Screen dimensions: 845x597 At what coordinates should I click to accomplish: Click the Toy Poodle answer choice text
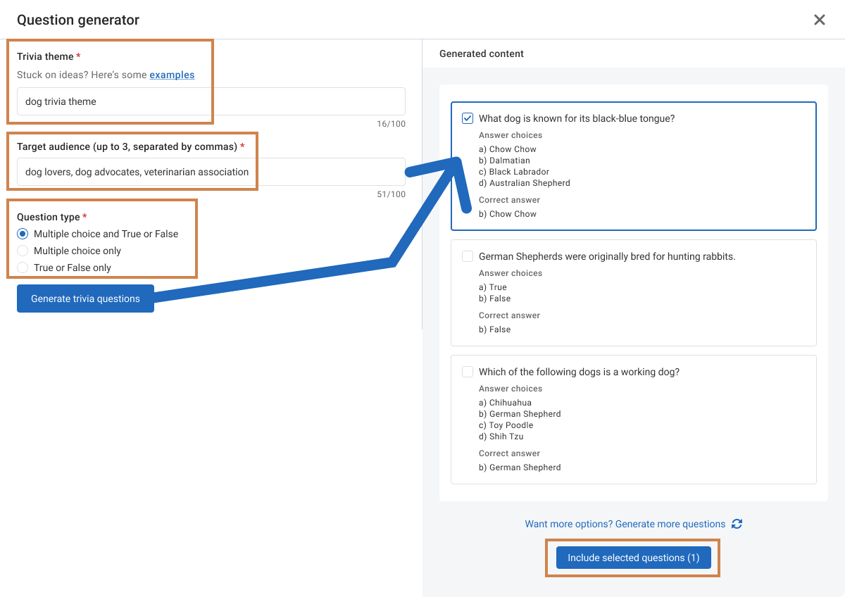[x=511, y=425]
